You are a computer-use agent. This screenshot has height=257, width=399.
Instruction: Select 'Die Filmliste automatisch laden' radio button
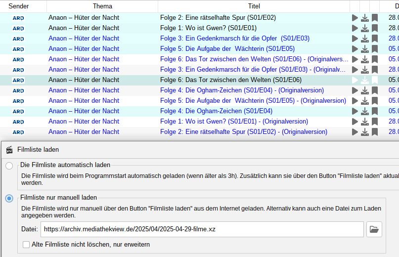pyautogui.click(x=9, y=166)
